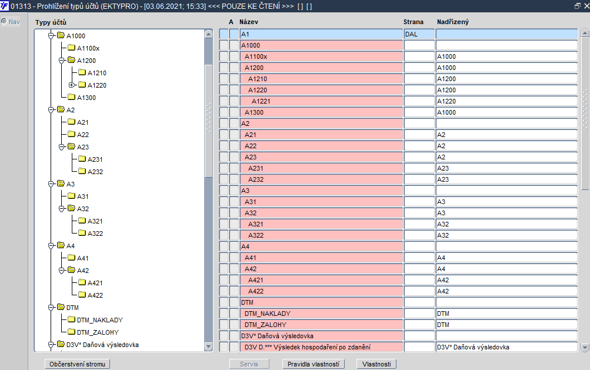
Task: Click the table scrollbar down arrow
Action: pyautogui.click(x=585, y=348)
